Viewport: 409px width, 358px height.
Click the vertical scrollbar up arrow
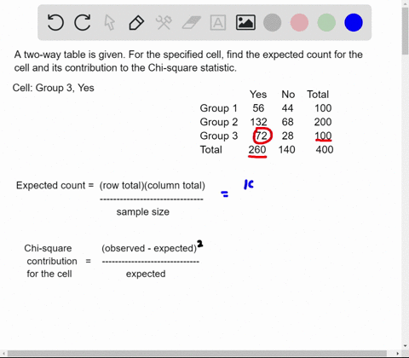(x=406, y=3)
